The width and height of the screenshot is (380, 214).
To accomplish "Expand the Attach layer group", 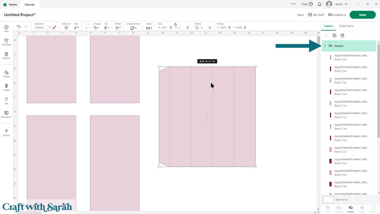I will (325, 46).
